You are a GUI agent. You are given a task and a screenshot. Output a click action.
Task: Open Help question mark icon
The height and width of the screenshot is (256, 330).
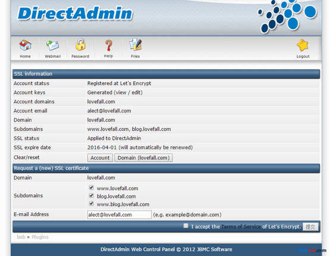[109, 45]
